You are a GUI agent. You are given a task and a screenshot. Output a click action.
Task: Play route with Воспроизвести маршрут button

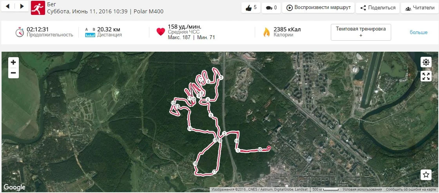click(318, 8)
